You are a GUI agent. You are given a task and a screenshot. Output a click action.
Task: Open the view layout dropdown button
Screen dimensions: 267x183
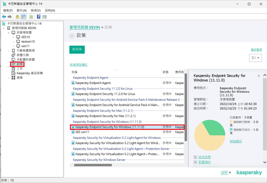255,58
